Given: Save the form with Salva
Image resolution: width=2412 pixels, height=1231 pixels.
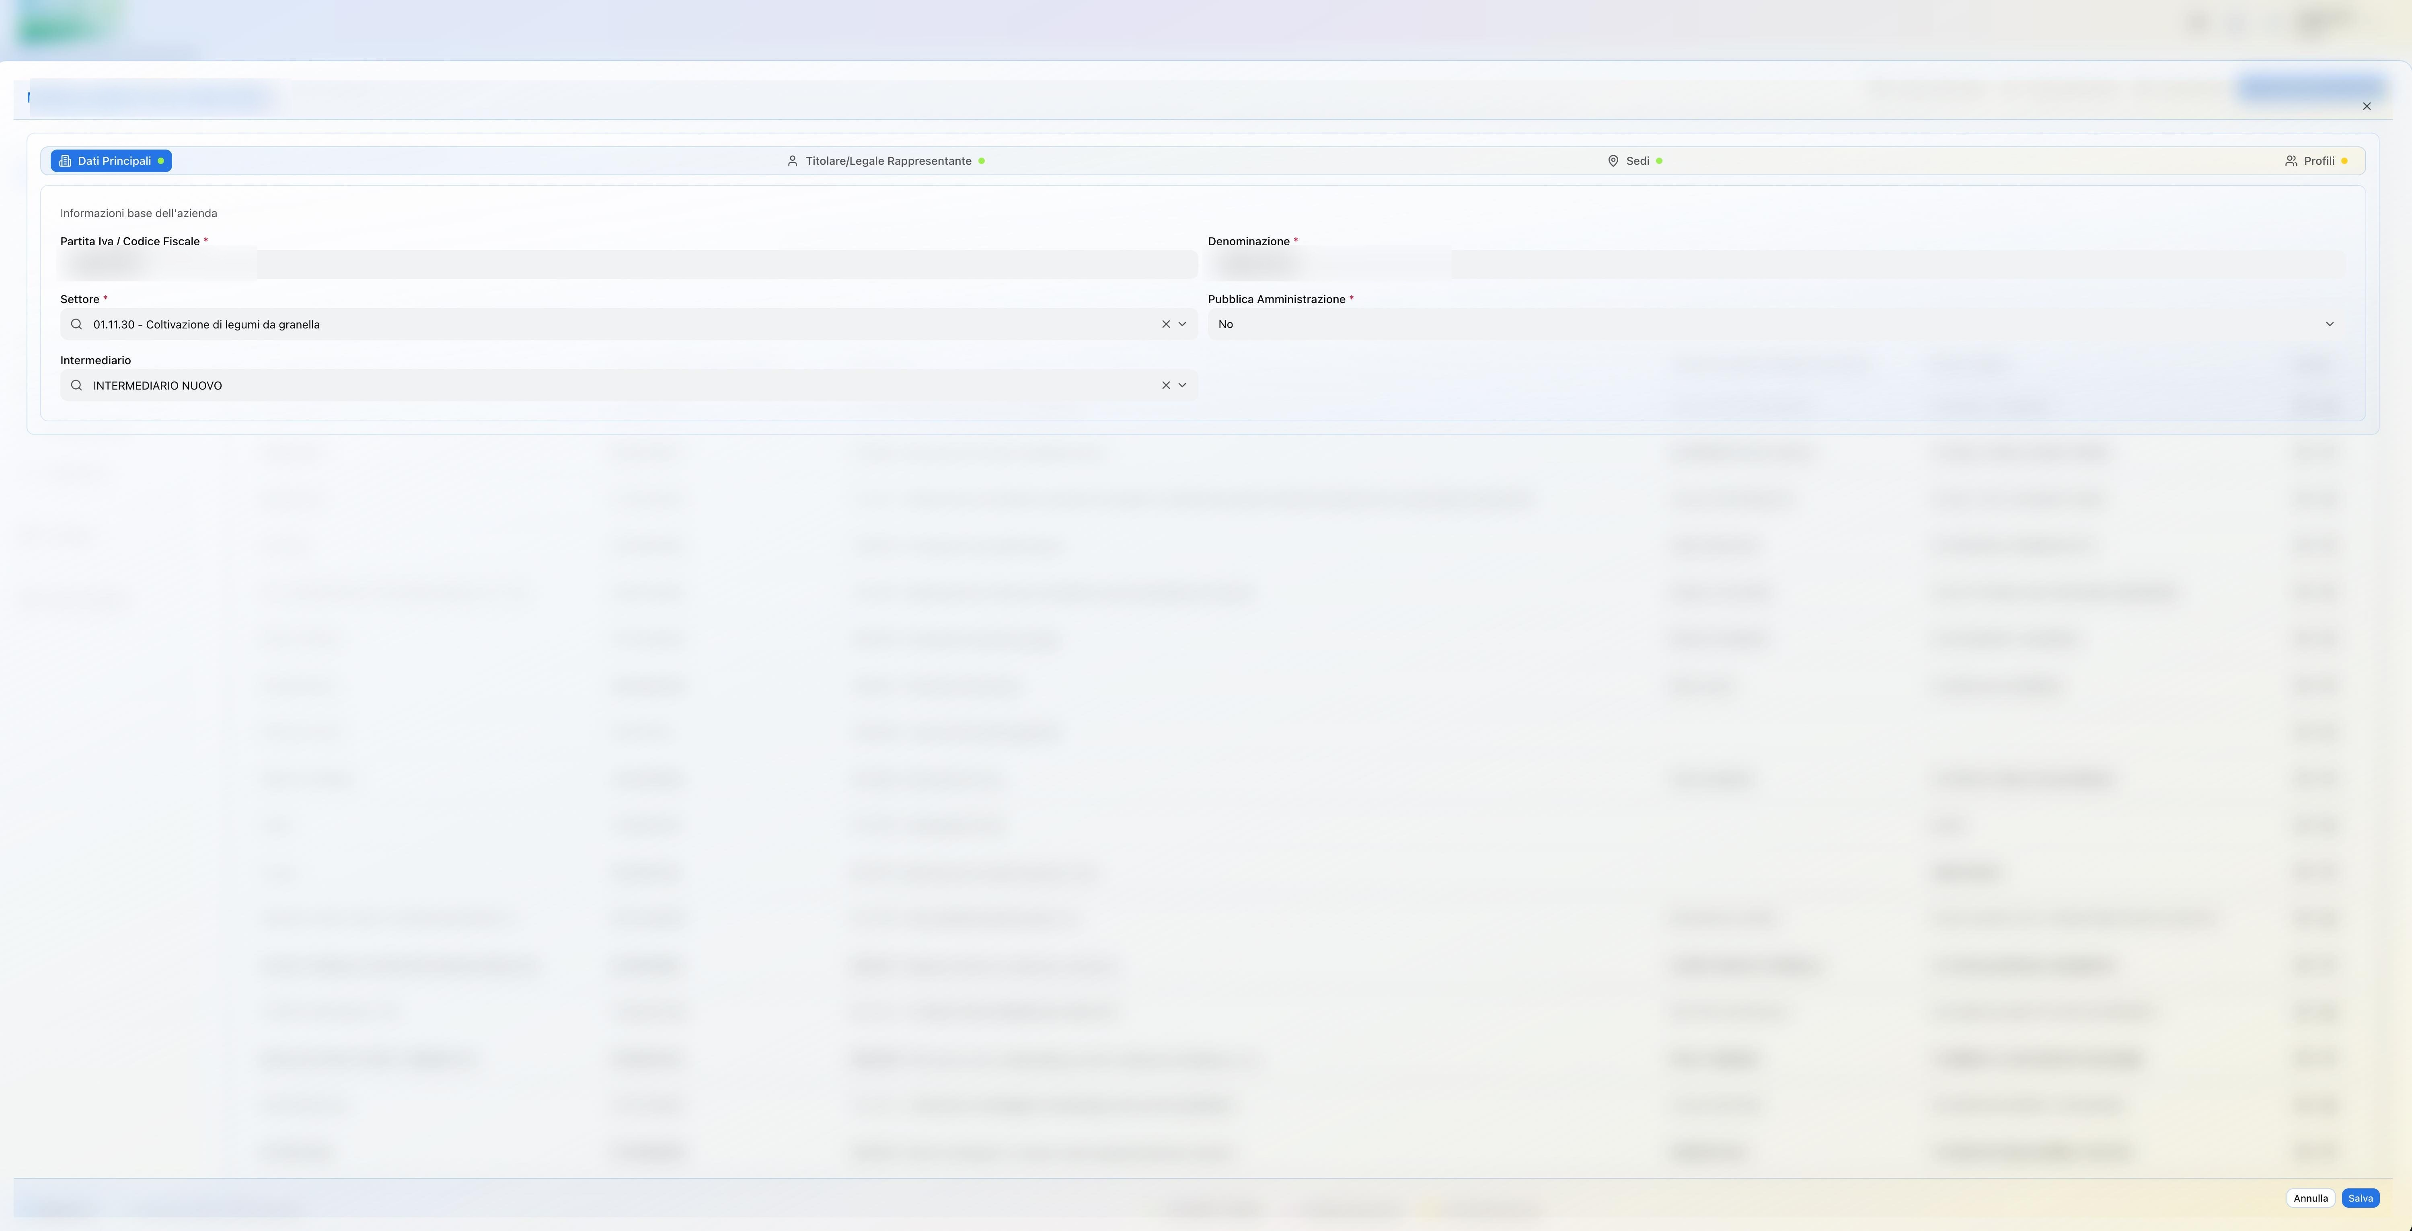Looking at the screenshot, I should click(x=2361, y=1198).
